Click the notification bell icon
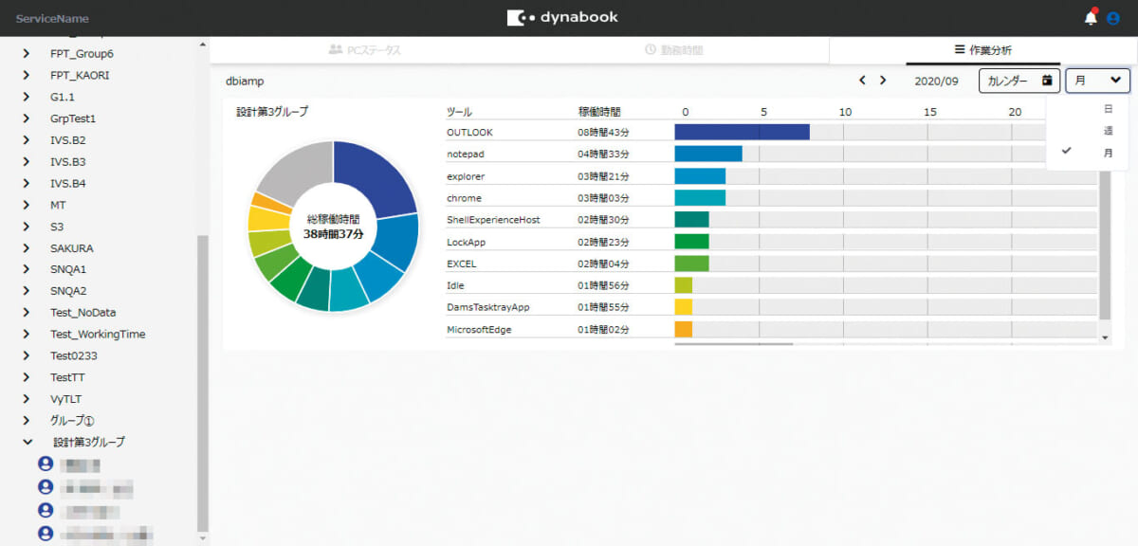Image resolution: width=1138 pixels, height=546 pixels. pyautogui.click(x=1091, y=18)
